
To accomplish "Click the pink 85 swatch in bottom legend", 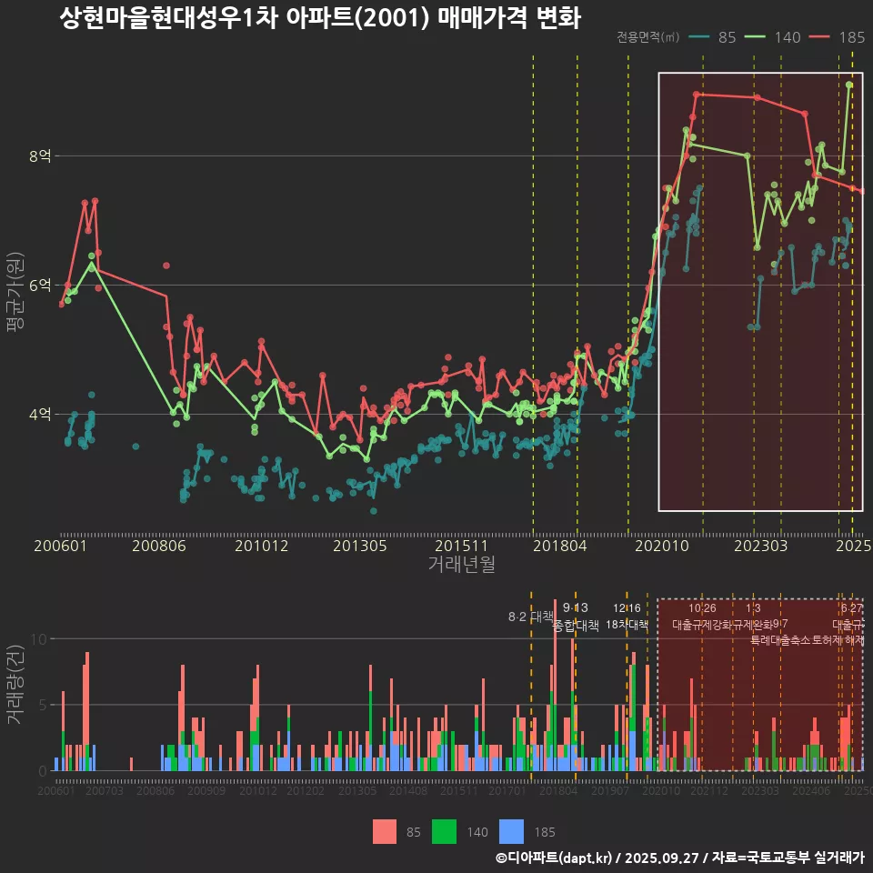I will [x=385, y=831].
